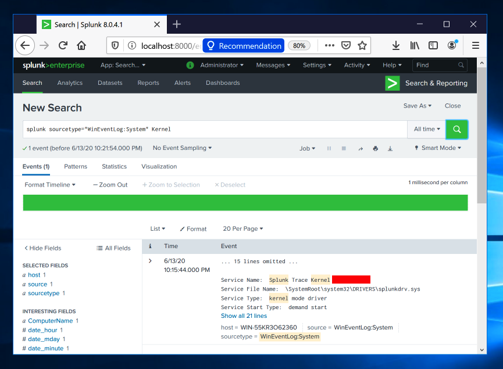Run search with green magnifier button
Viewport: 503px width, 369px height.
point(456,130)
